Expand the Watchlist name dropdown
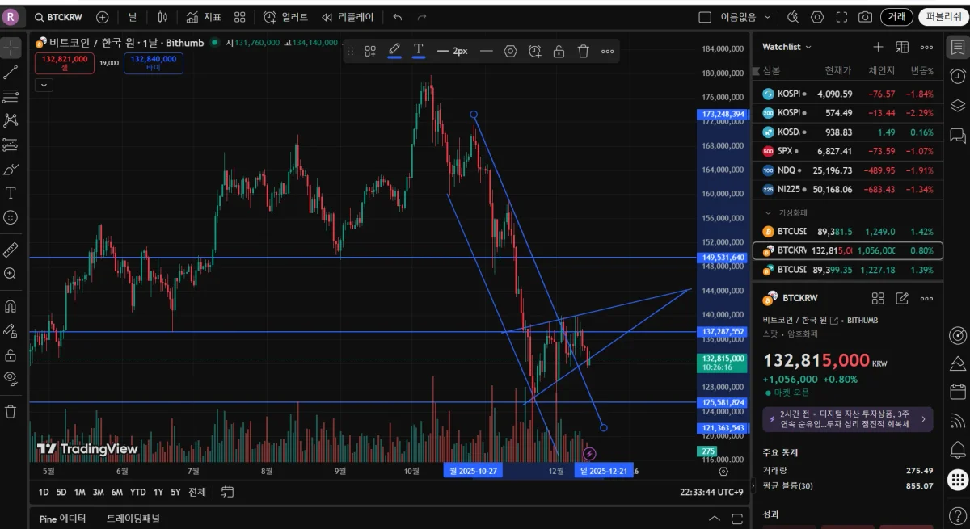The height and width of the screenshot is (529, 970). (x=787, y=47)
